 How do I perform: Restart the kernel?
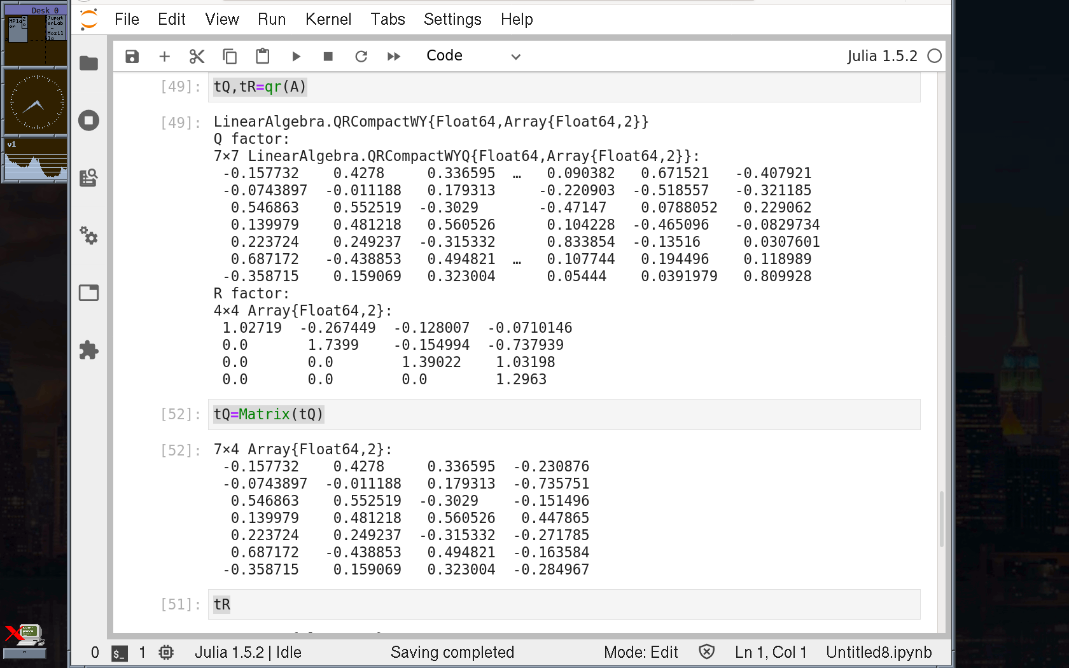click(x=361, y=57)
